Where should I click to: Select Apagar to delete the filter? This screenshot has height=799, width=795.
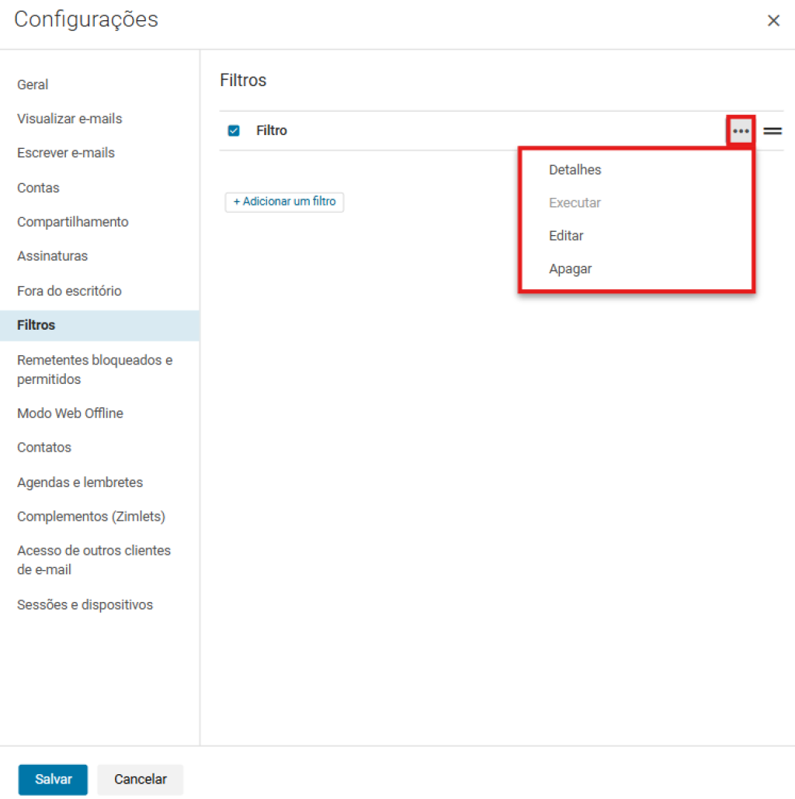(x=570, y=269)
